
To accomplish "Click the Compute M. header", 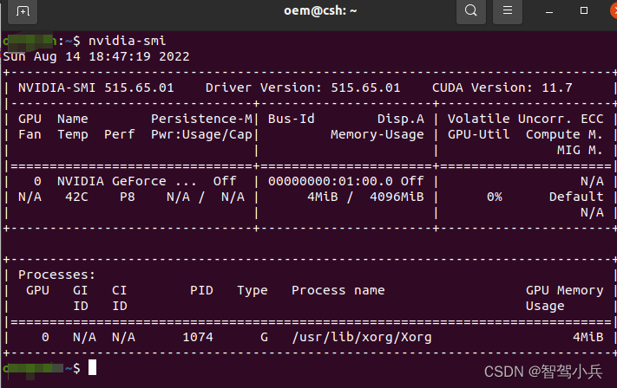I will [x=564, y=134].
